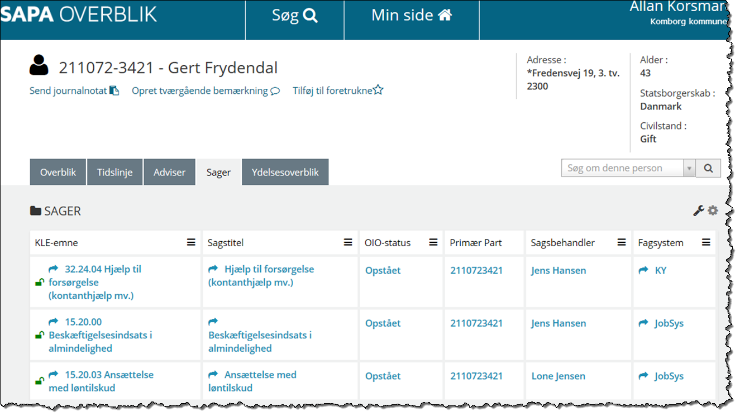The height and width of the screenshot is (416, 740).
Task: Click Sagstitel link Ansættelse med løntilskud
Action: coord(252,381)
